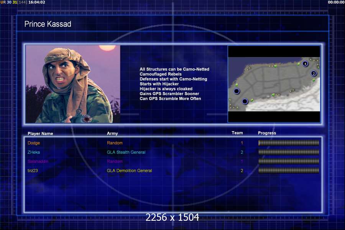Click the map preview thumbnail
This screenshot has width=345, height=230.
tap(274, 84)
